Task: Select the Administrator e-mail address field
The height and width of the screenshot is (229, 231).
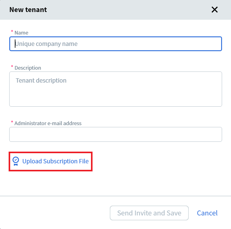Action: click(116, 134)
